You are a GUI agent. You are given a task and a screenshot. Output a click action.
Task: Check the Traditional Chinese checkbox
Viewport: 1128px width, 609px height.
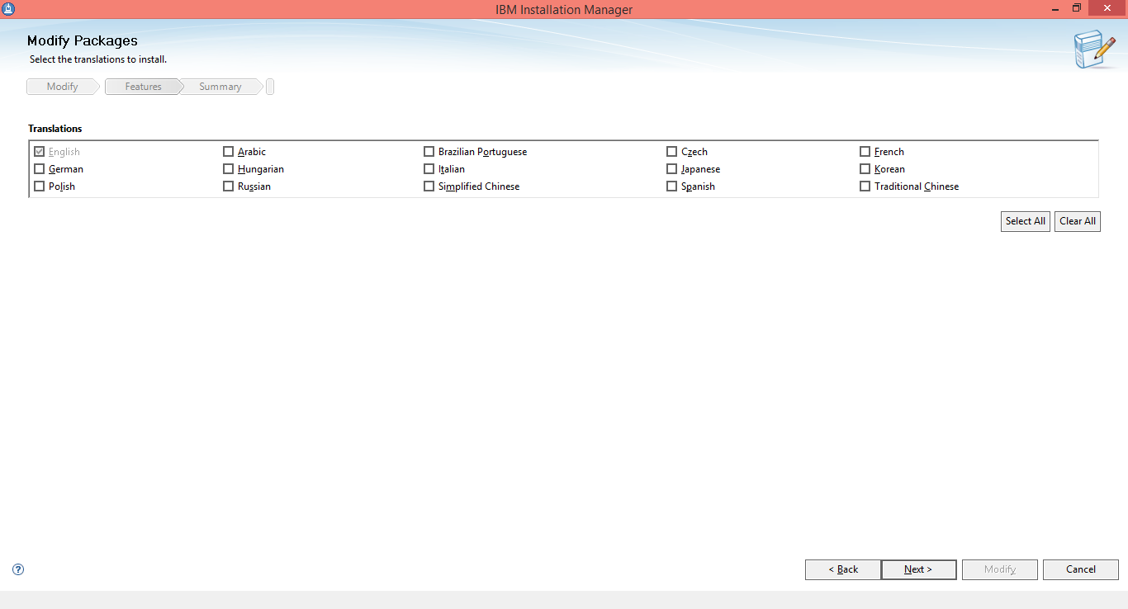[x=865, y=186]
